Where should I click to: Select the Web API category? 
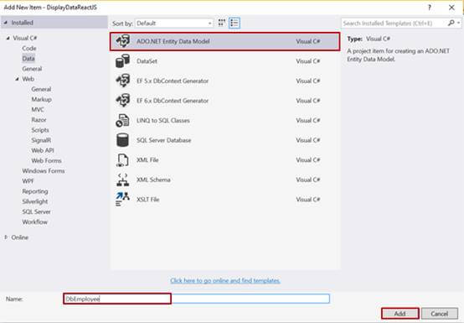click(x=43, y=150)
